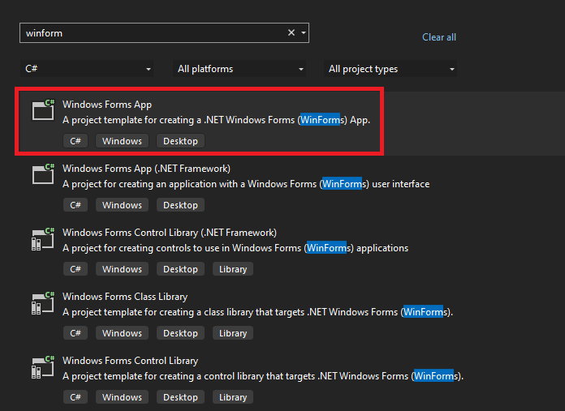Screen dimensions: 565x411
Task: Click the Library tag under Control Library (.NET Framework)
Action: (x=233, y=269)
